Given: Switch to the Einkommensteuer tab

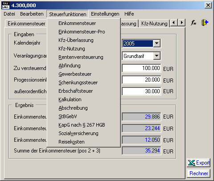Looking at the screenshot, I should point(26,24).
